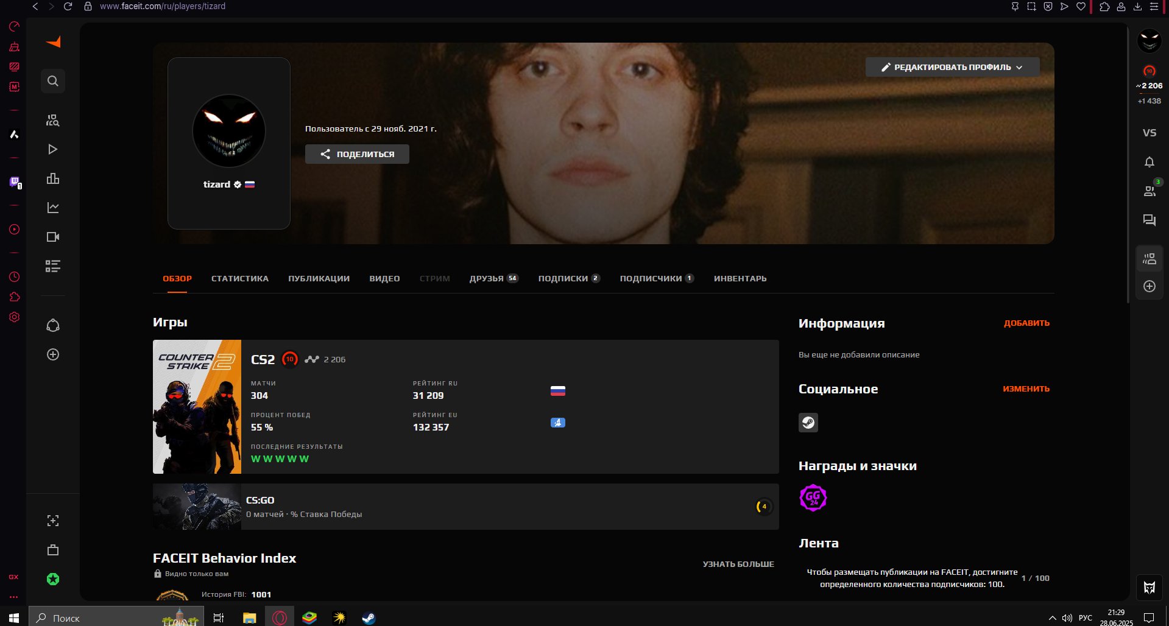Click the plus icon in right sidebar
The height and width of the screenshot is (626, 1169).
(1150, 286)
